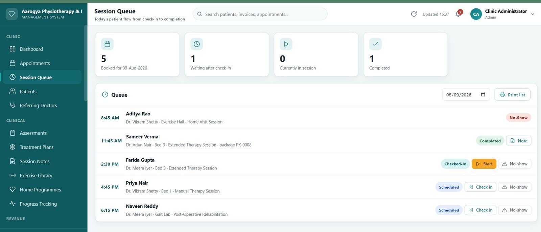Open the Patients section
Viewport: 541px width, 232px height.
click(42, 91)
